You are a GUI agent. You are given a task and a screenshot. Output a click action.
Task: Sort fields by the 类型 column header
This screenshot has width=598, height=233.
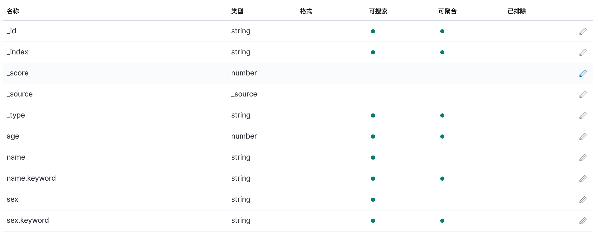[x=237, y=11]
